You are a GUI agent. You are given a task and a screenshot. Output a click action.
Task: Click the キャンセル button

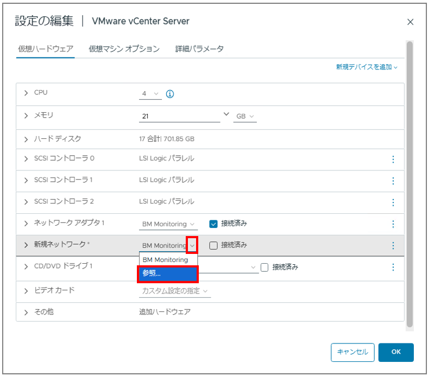(353, 352)
